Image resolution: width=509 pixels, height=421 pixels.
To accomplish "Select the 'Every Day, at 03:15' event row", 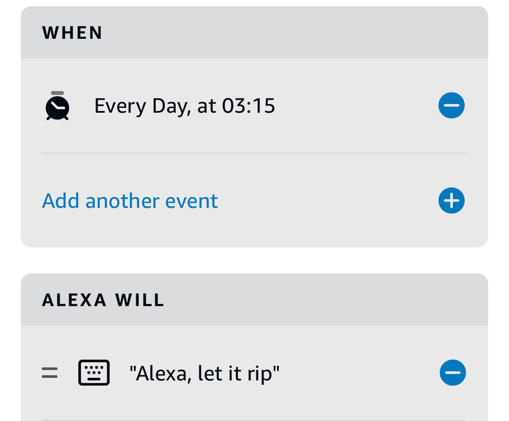I will pos(184,105).
